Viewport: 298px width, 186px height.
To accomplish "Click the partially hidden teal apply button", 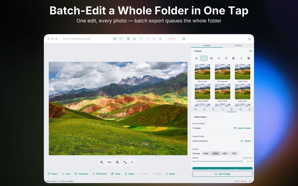I will click(x=222, y=169).
